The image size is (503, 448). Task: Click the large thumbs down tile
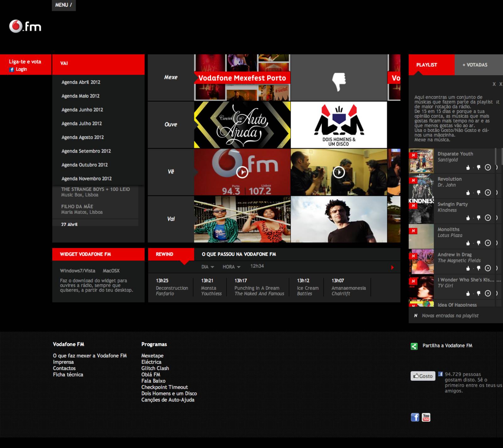(x=339, y=78)
